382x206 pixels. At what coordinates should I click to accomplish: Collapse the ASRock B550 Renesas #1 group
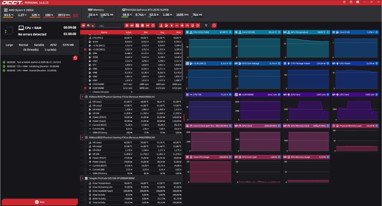click(83, 97)
